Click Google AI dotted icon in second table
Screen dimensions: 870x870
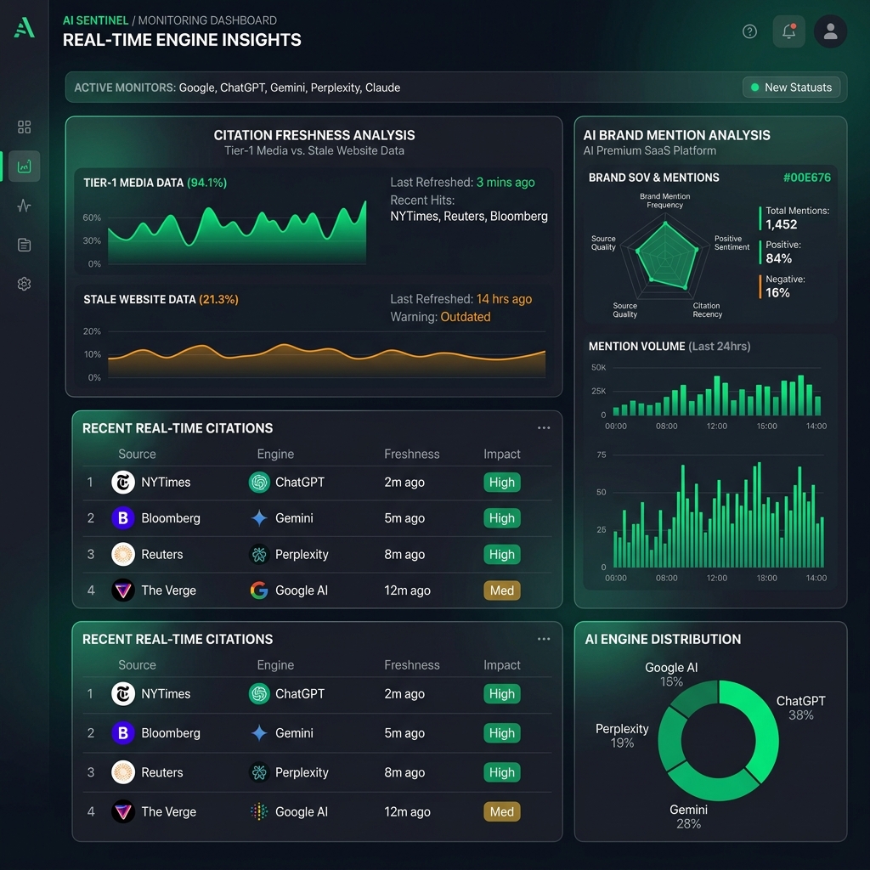[259, 811]
